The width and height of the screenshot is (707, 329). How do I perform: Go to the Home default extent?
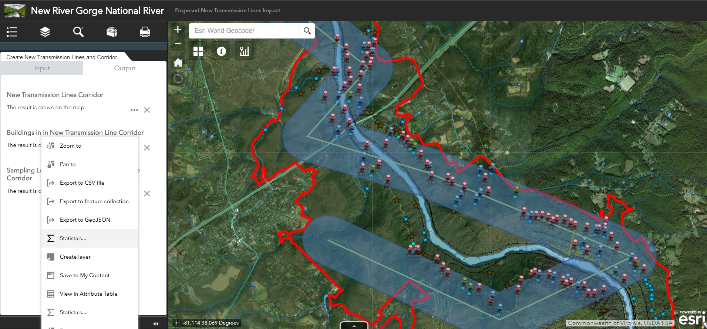tap(178, 63)
